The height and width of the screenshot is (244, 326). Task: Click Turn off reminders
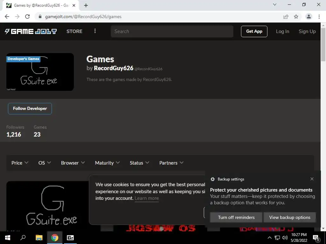click(236, 217)
